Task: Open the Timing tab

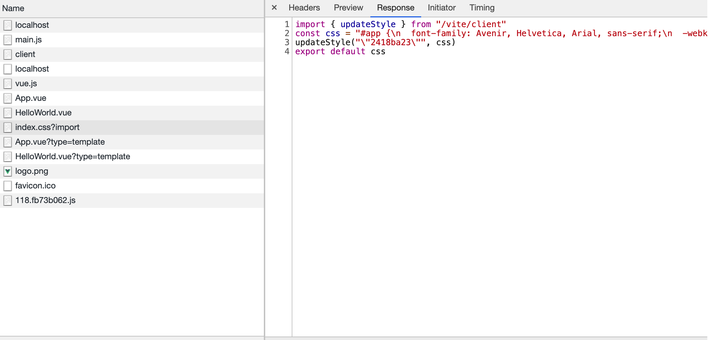Action: (x=481, y=7)
